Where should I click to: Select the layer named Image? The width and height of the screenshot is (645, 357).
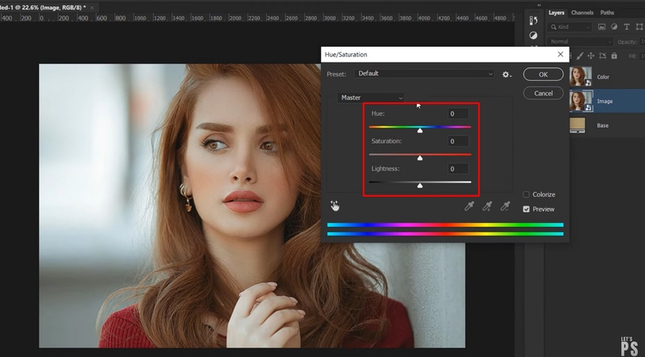click(x=604, y=101)
